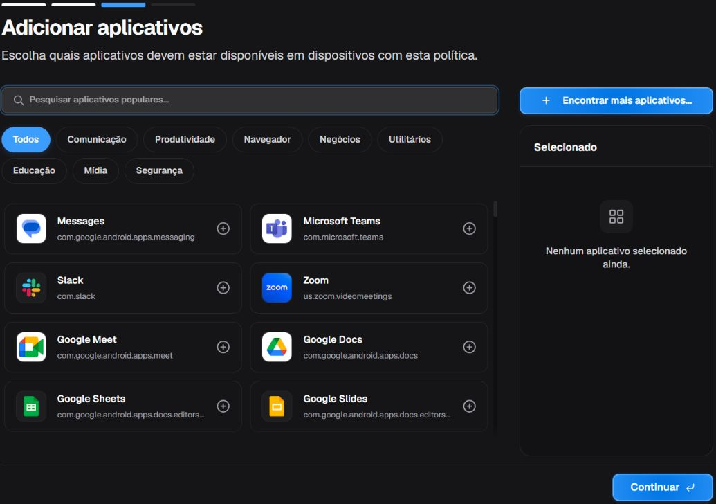
Task: Click the Microsoft Teams app name
Action: click(342, 221)
